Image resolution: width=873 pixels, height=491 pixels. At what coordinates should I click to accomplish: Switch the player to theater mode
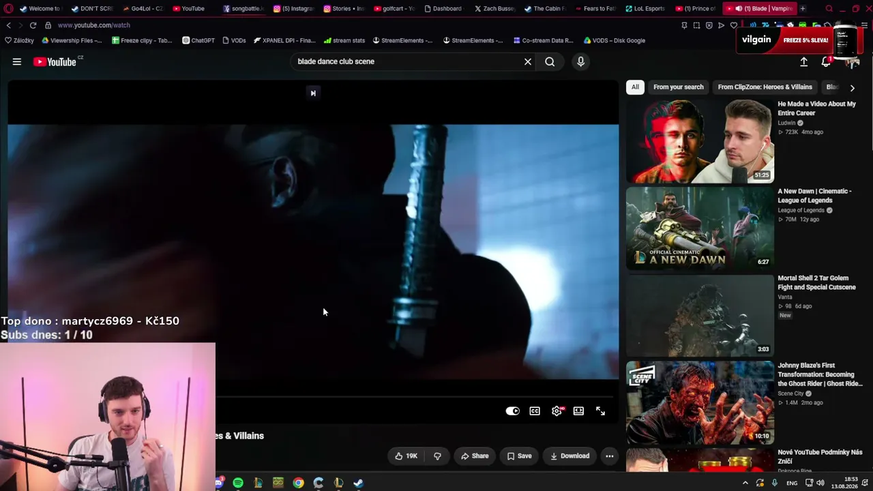pyautogui.click(x=578, y=411)
